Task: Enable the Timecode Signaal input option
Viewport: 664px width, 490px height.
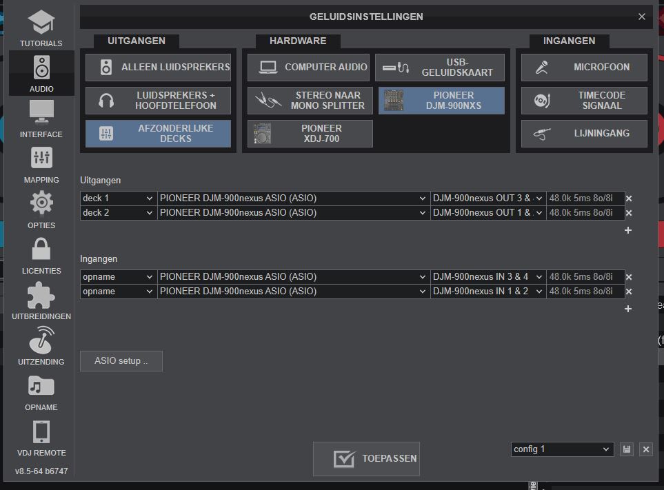Action: tap(584, 101)
